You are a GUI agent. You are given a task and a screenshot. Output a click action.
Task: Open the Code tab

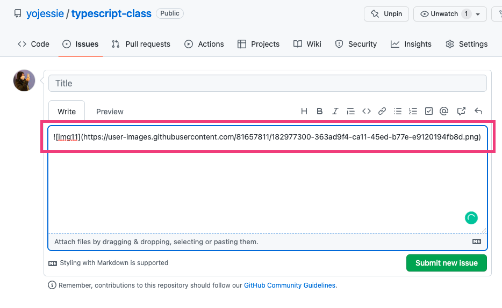pyautogui.click(x=33, y=44)
